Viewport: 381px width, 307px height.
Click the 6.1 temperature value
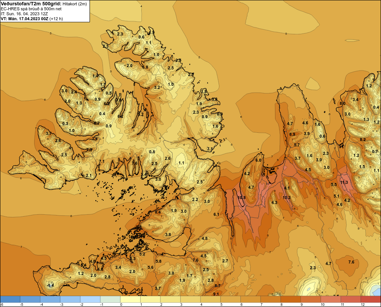[216, 214]
